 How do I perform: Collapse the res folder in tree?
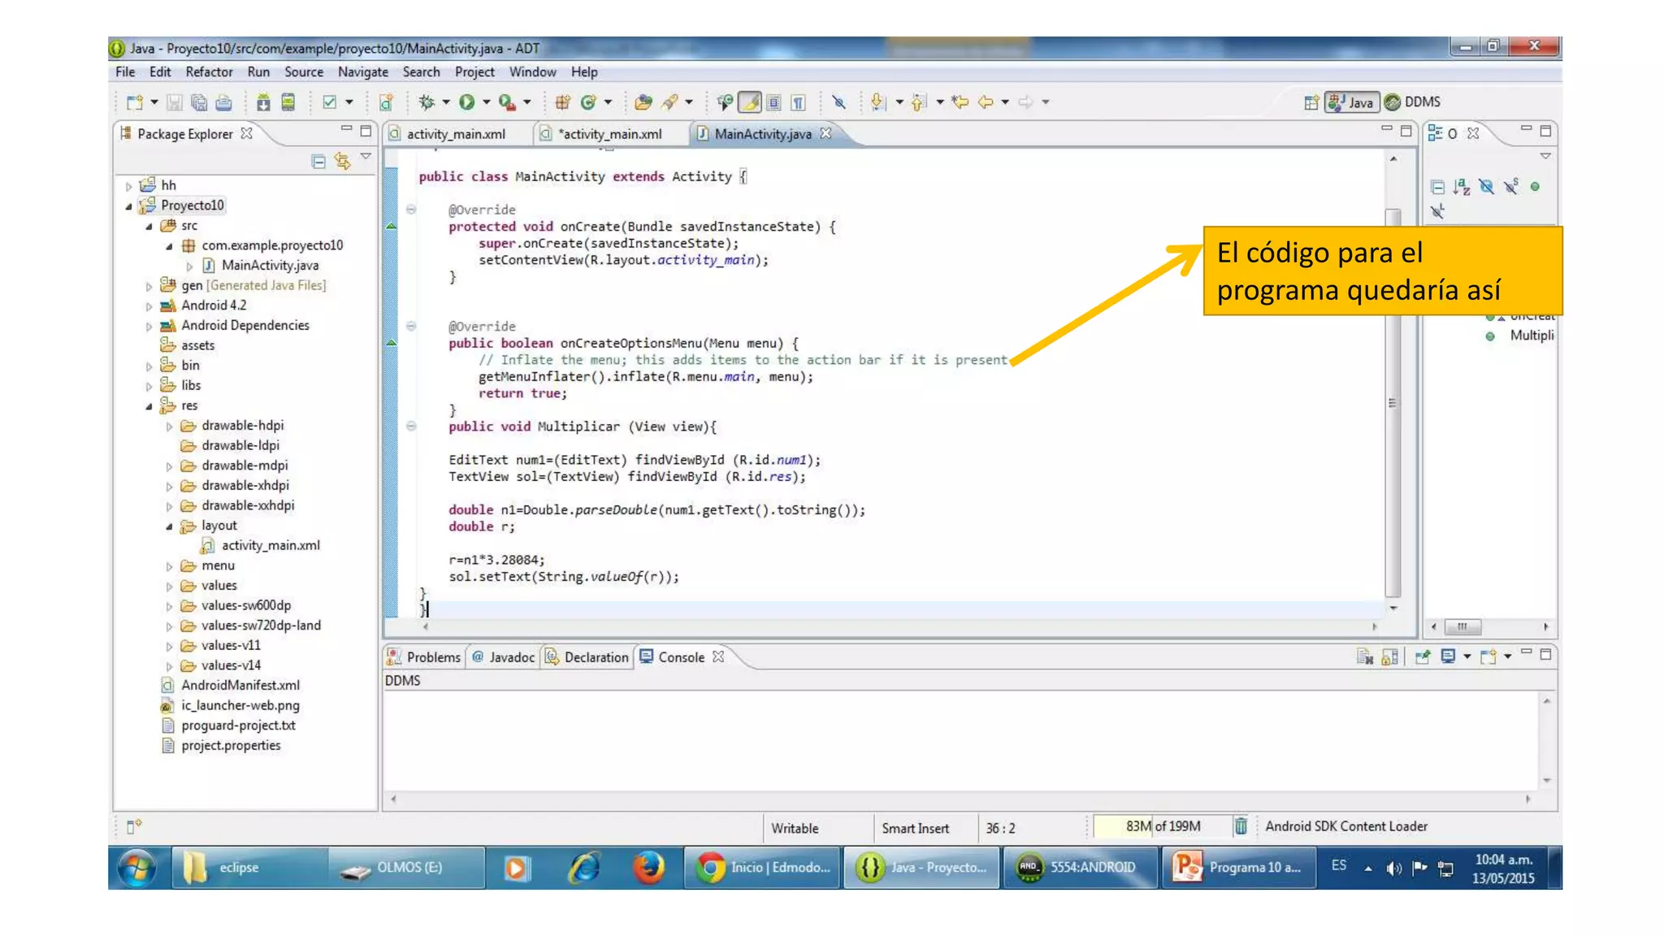149,406
